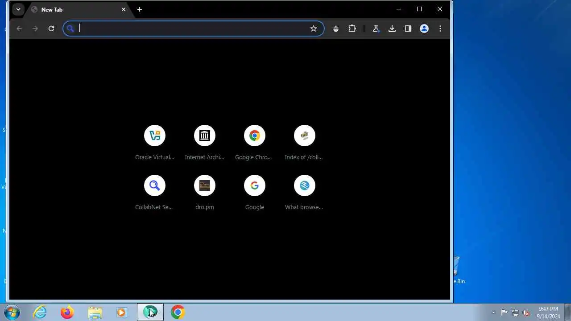
Task: Open the dro.pm shortcut
Action: tap(205, 193)
